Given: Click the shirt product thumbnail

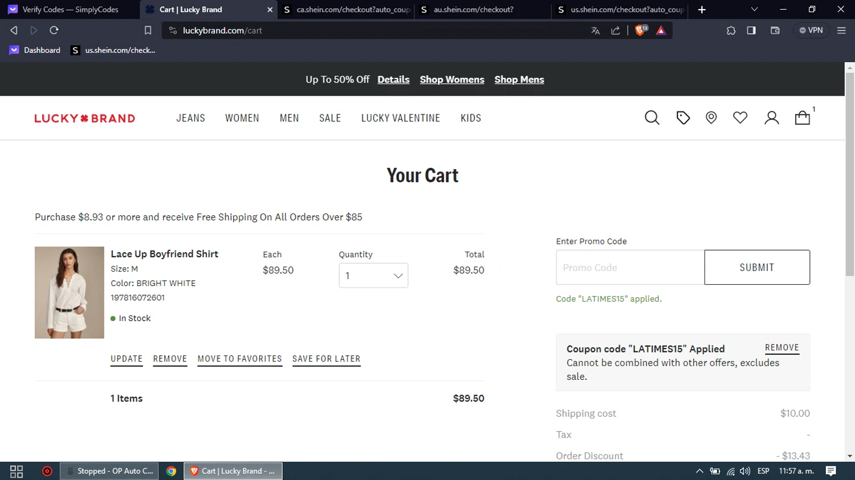Looking at the screenshot, I should point(70,293).
